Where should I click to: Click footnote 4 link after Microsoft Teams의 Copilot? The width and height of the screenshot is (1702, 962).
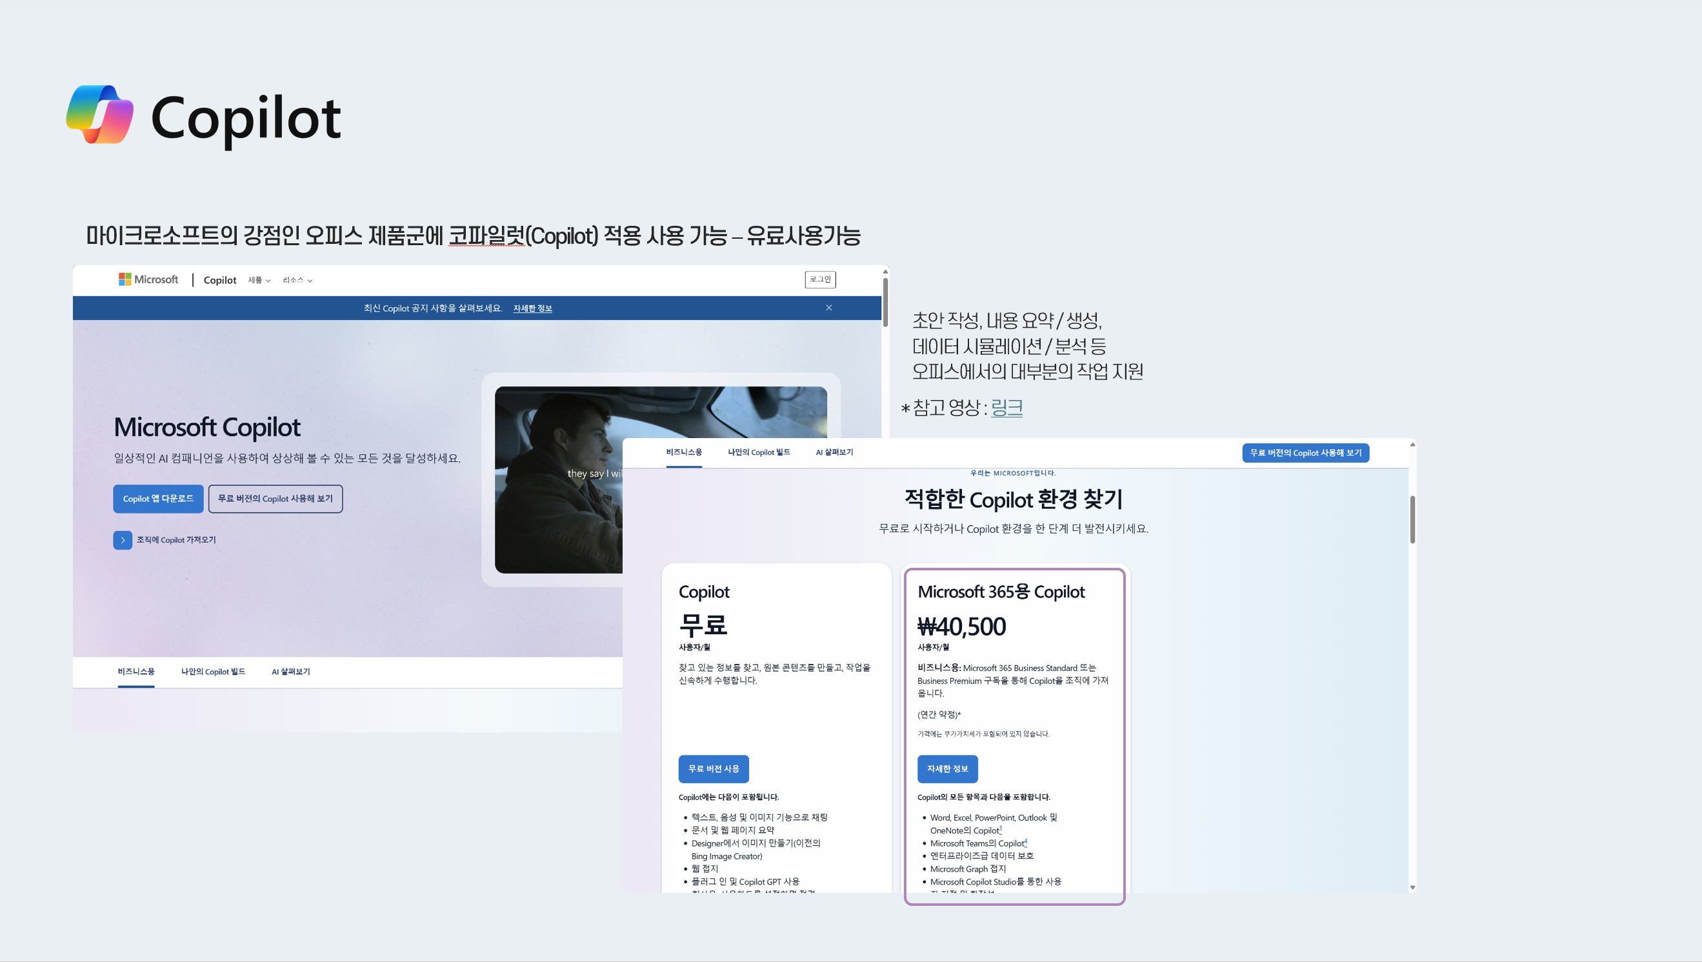1025,842
